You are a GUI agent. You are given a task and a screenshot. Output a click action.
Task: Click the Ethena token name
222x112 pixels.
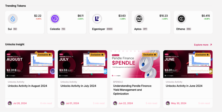(181, 29)
